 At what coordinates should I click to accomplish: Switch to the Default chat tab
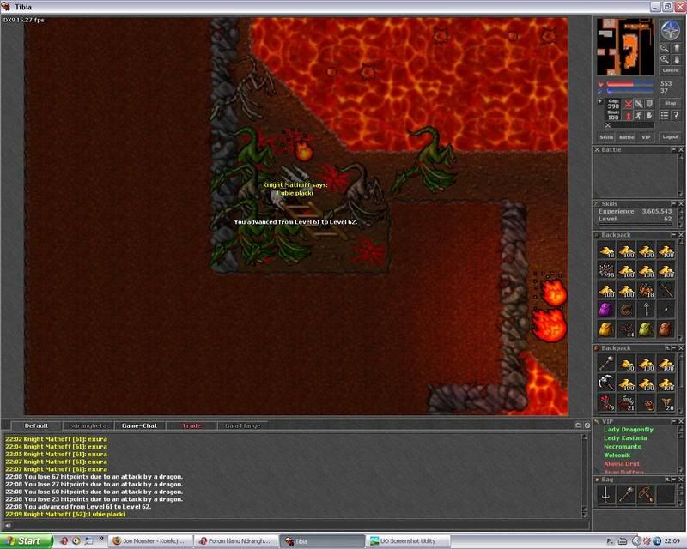[x=36, y=425]
